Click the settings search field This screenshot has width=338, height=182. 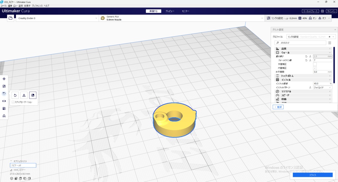(x=300, y=43)
